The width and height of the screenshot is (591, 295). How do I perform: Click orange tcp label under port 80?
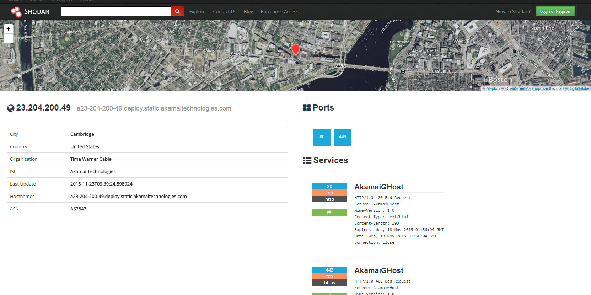[329, 193]
